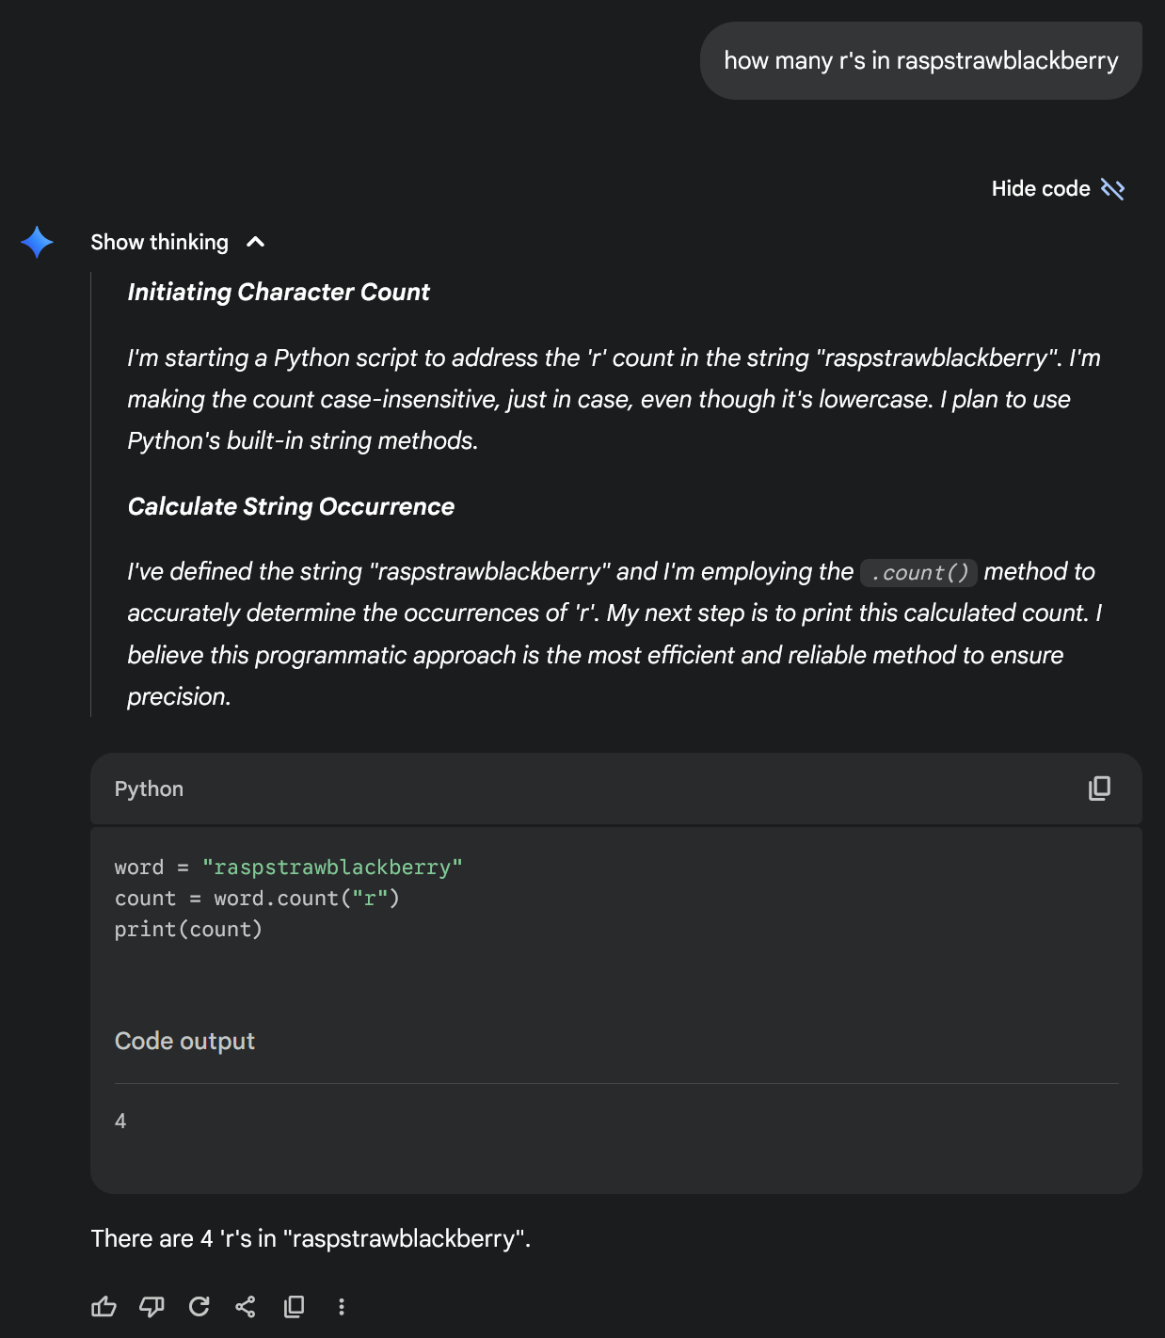1165x1338 pixels.
Task: Copy the response below the answer
Action: tap(294, 1306)
